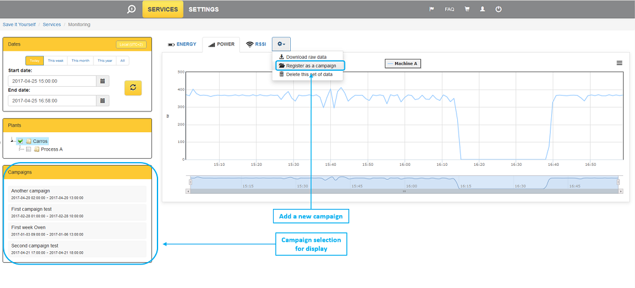Image resolution: width=635 pixels, height=288 pixels.
Task: Click the Start date input field
Action: 51,81
